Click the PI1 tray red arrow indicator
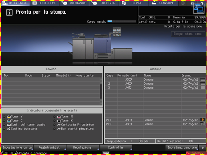 [203, 120]
